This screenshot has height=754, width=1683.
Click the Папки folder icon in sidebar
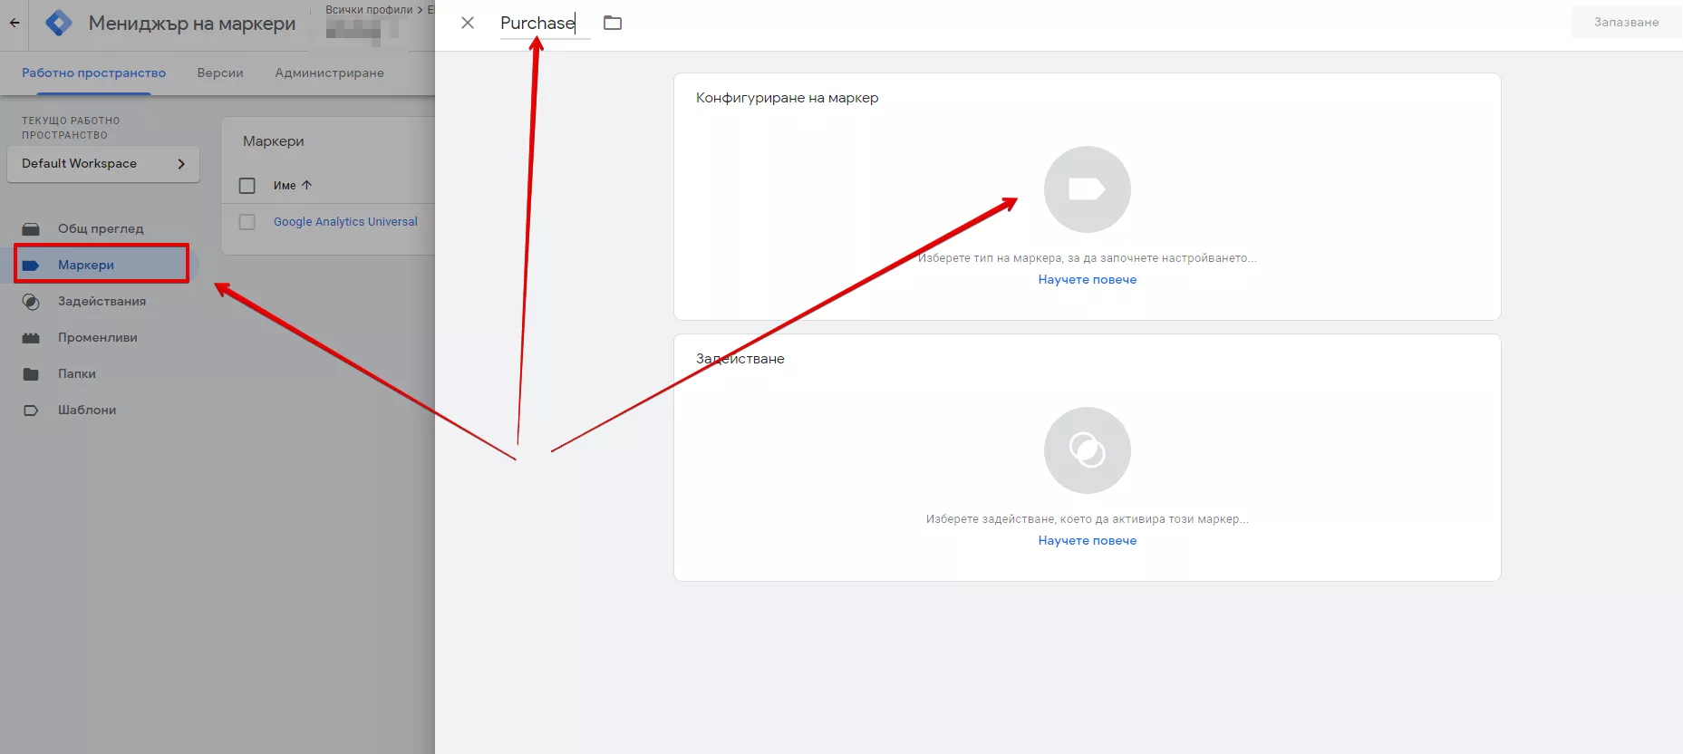31,373
